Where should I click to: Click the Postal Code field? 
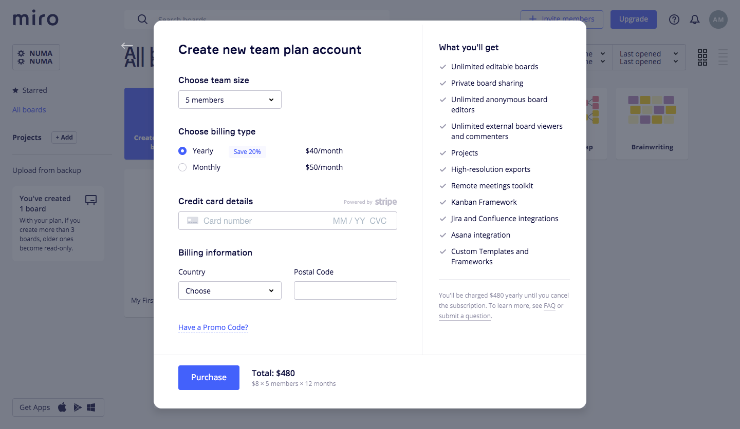point(345,290)
